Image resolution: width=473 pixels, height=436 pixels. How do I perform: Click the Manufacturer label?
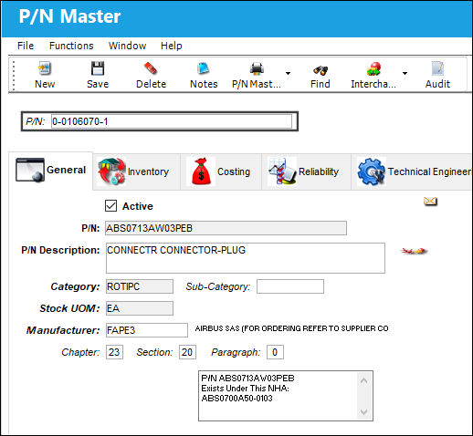tap(63, 330)
